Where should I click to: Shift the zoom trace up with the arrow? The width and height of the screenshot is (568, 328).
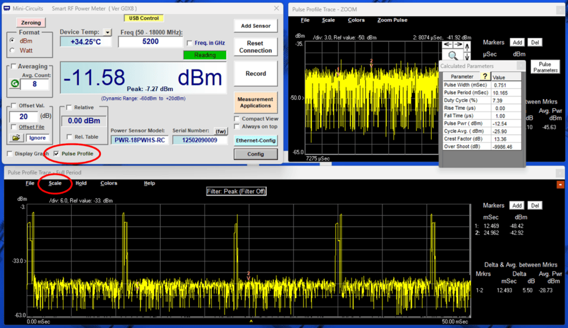[x=467, y=47]
